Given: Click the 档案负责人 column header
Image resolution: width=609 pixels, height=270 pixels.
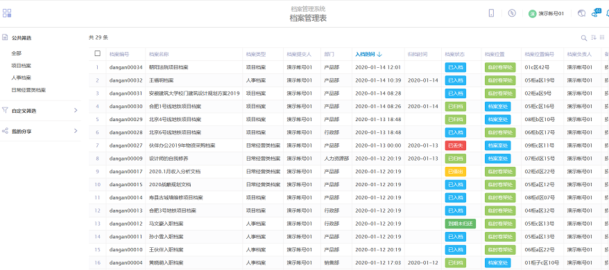Looking at the screenshot, I should (579, 54).
